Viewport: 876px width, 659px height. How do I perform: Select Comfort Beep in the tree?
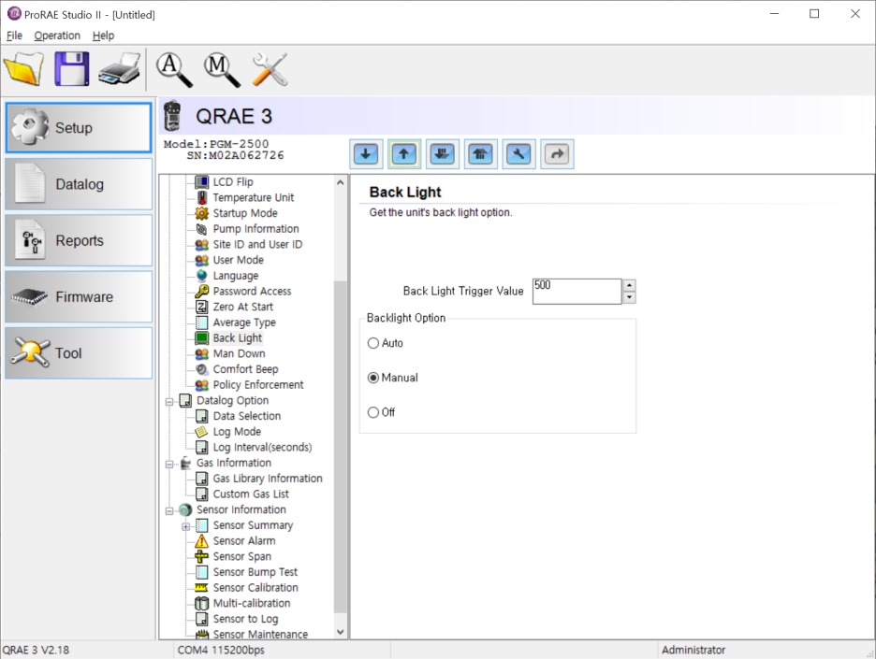pyautogui.click(x=245, y=369)
